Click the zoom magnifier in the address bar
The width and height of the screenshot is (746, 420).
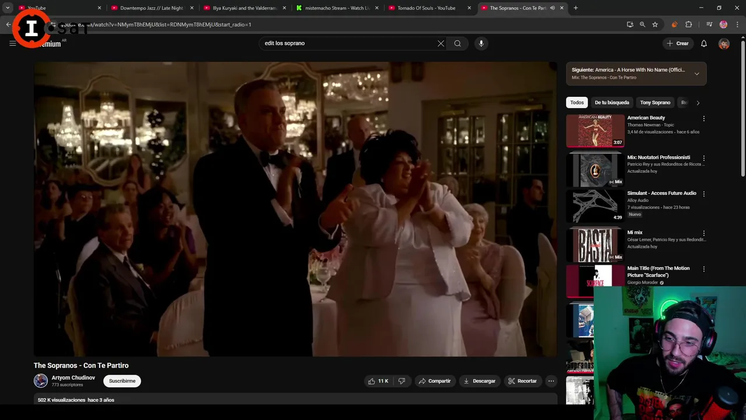point(642,24)
